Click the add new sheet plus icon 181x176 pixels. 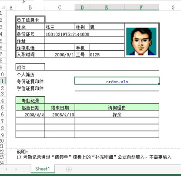click(x=69, y=169)
